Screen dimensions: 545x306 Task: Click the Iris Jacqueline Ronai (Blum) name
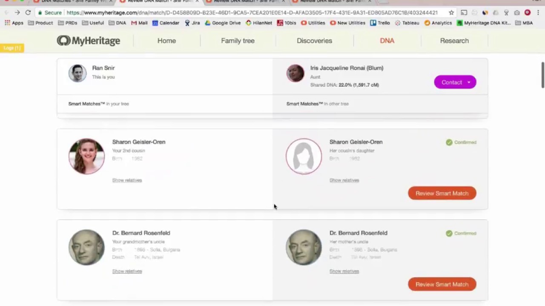pos(347,68)
